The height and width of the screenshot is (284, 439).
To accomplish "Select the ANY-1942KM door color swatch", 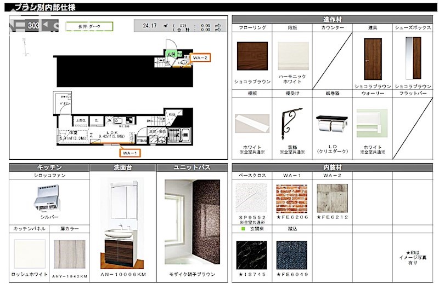I will (x=71, y=254).
